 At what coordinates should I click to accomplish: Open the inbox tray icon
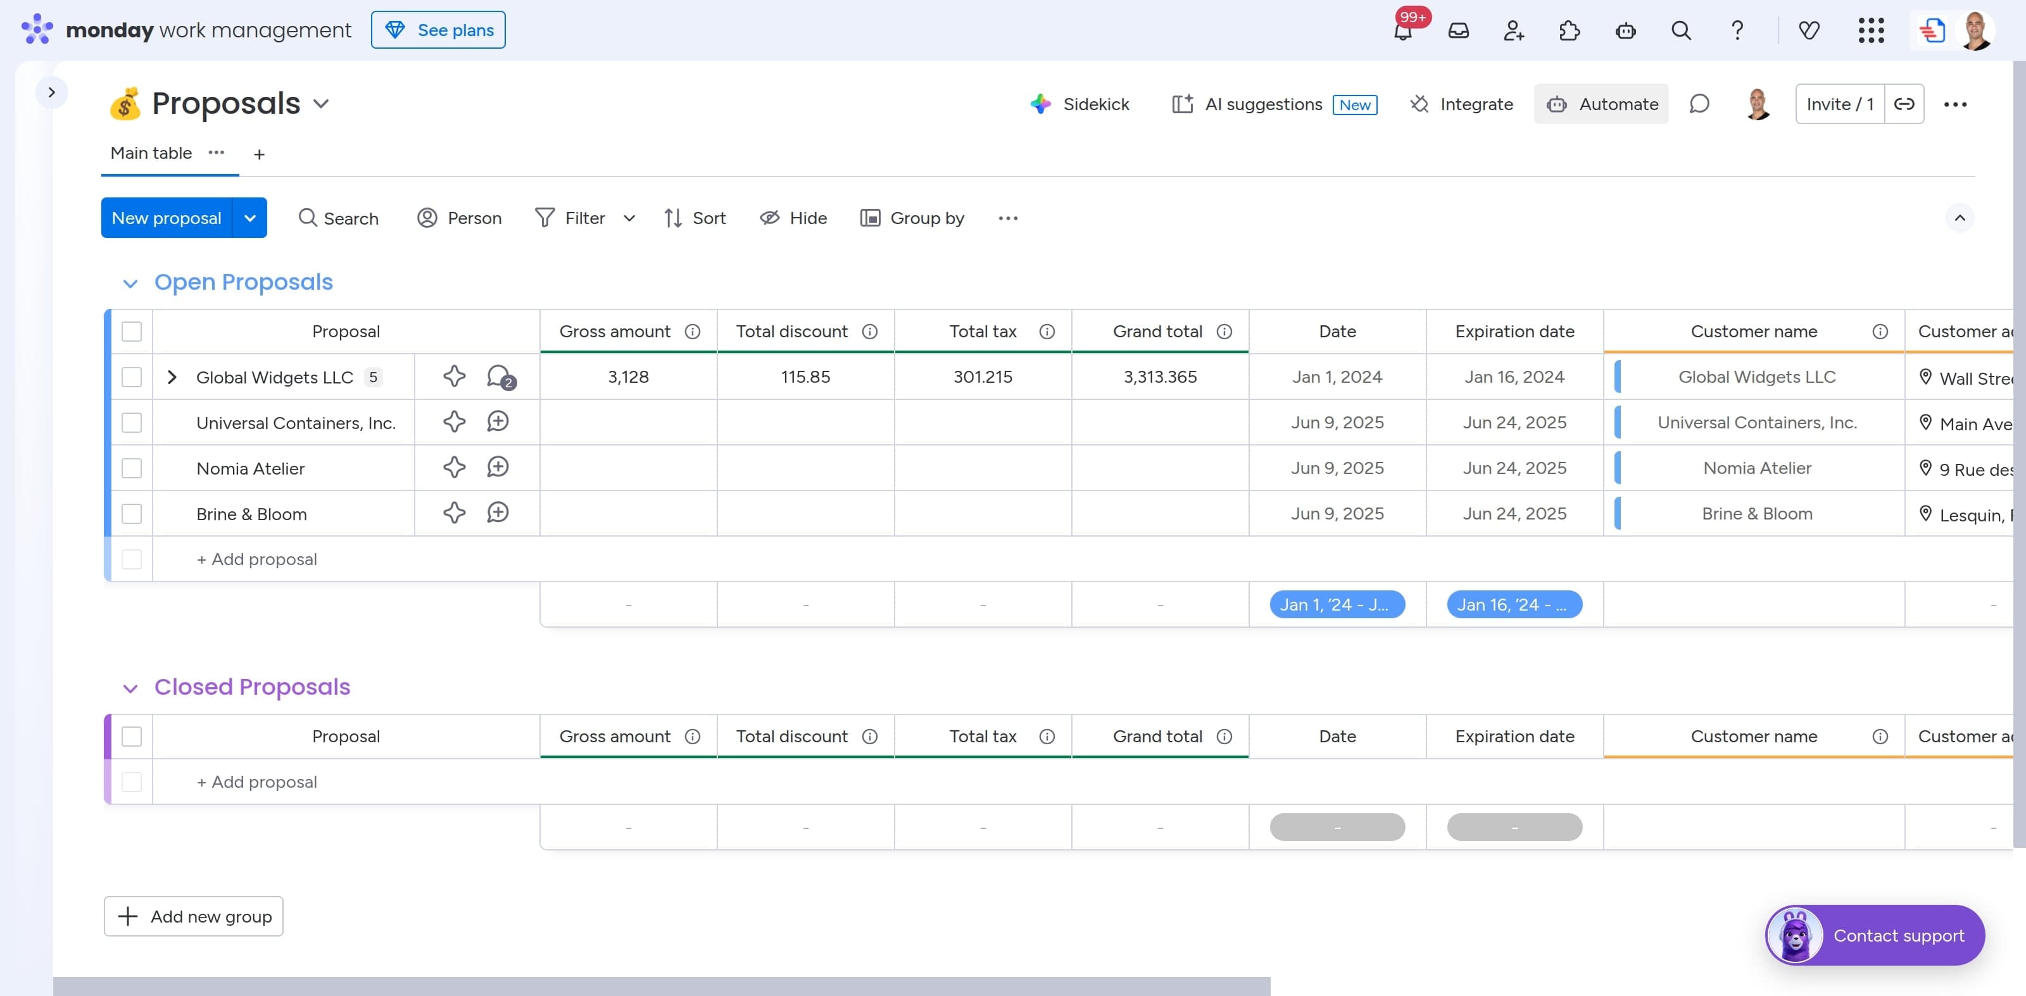1459,30
